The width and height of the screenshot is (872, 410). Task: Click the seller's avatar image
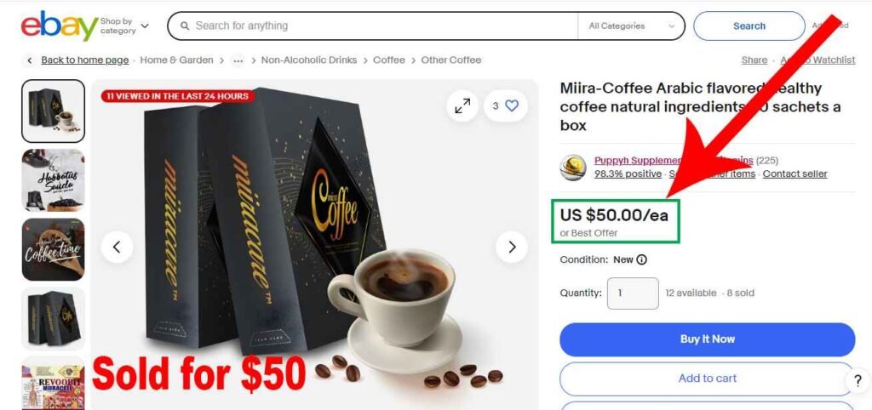point(573,168)
